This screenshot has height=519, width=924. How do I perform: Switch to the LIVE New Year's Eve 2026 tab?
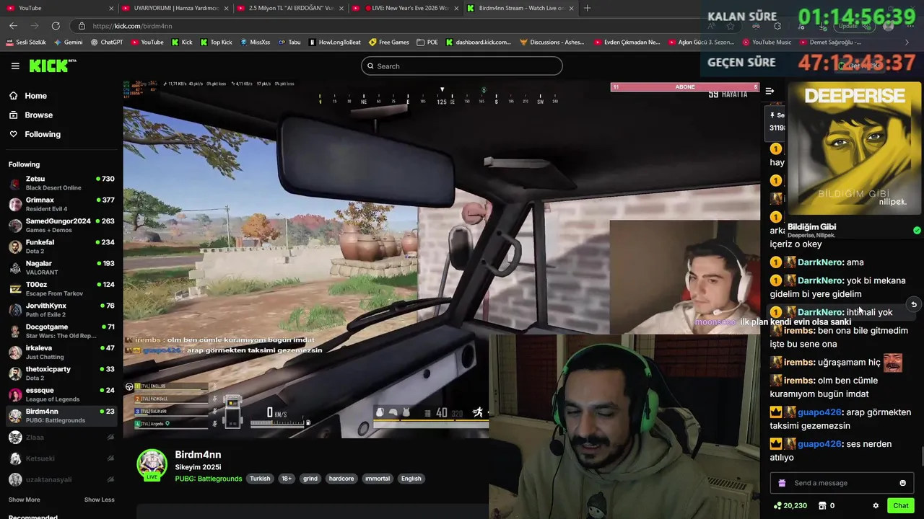tap(405, 8)
